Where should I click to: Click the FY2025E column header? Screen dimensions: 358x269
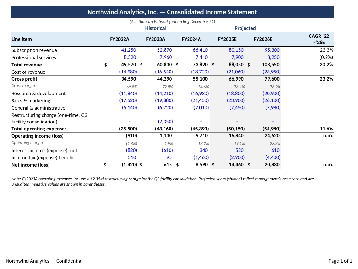227,39
